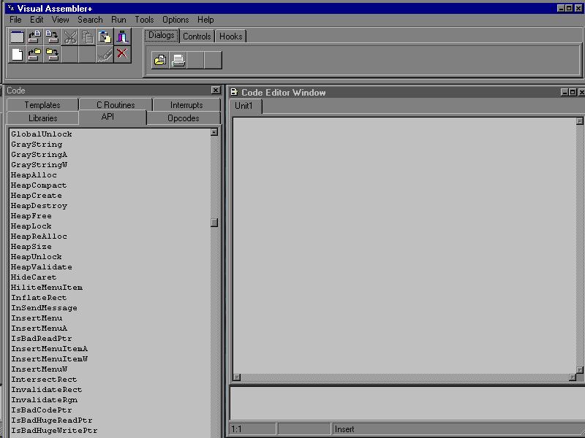Click the scissors cut icon
This screenshot has width=585, height=438.
70,37
